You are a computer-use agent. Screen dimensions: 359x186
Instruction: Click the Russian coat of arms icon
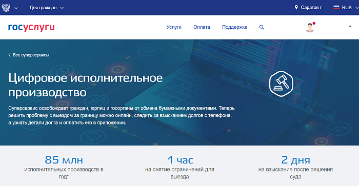pos(6,8)
